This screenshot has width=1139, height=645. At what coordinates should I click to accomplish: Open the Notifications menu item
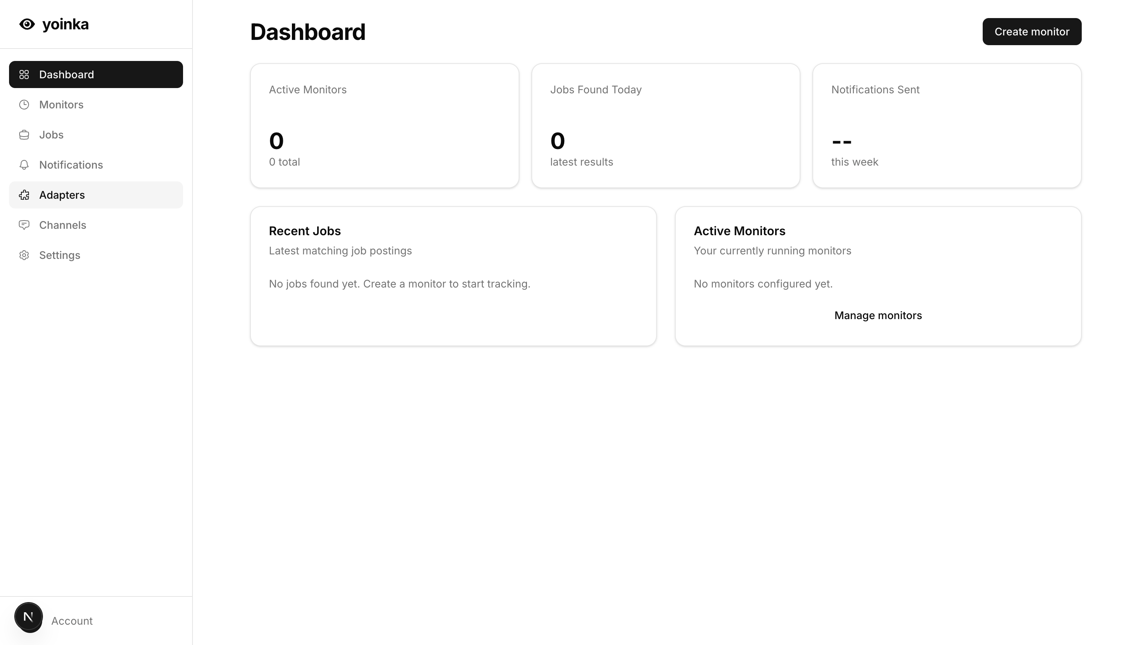point(71,165)
